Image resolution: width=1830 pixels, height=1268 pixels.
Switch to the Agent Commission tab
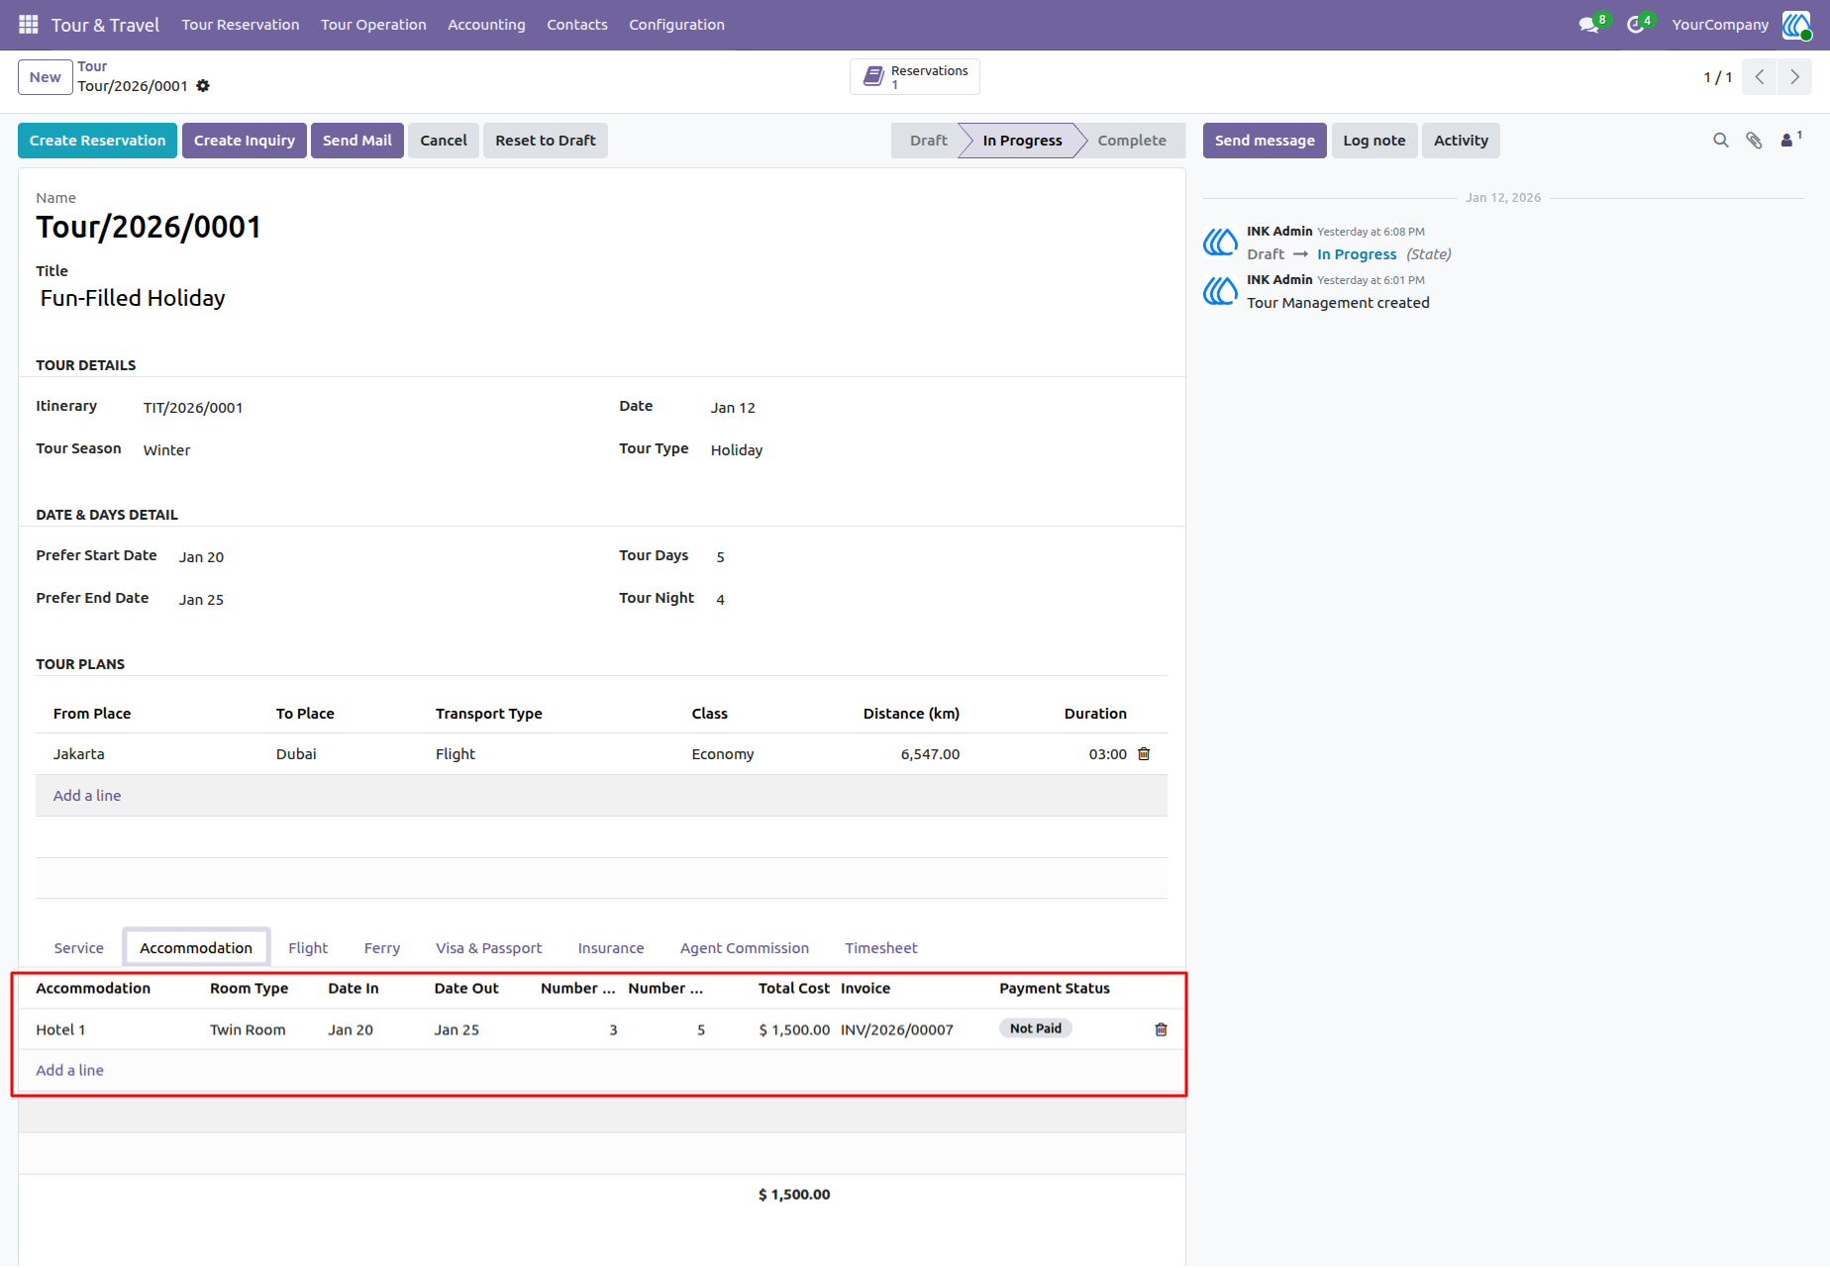pos(745,948)
